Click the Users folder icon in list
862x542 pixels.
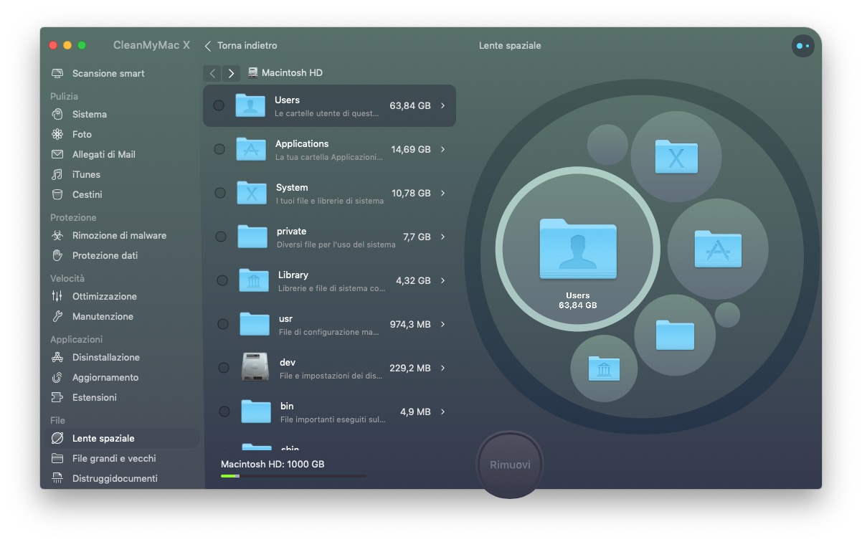point(250,106)
